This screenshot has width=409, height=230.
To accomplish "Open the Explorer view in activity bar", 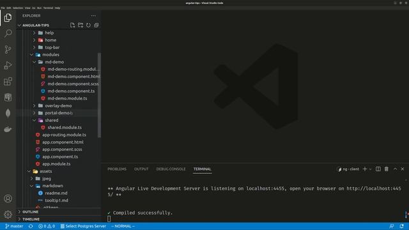I will [x=8, y=18].
